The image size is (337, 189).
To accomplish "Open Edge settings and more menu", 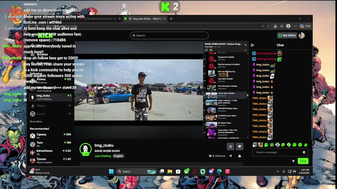I will point(295,26).
